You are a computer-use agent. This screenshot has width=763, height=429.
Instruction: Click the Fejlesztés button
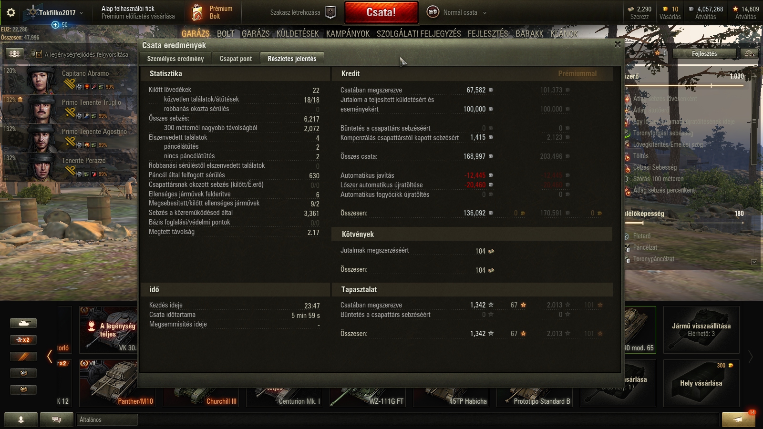pyautogui.click(x=704, y=54)
